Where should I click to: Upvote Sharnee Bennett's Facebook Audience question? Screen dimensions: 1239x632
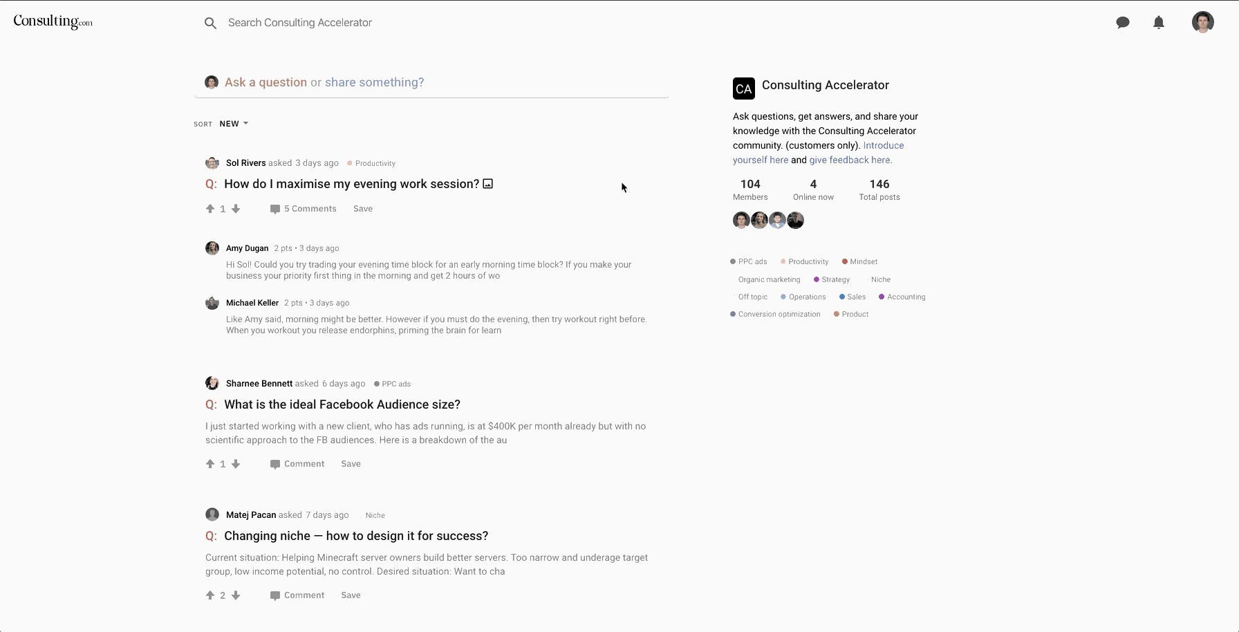(x=209, y=464)
